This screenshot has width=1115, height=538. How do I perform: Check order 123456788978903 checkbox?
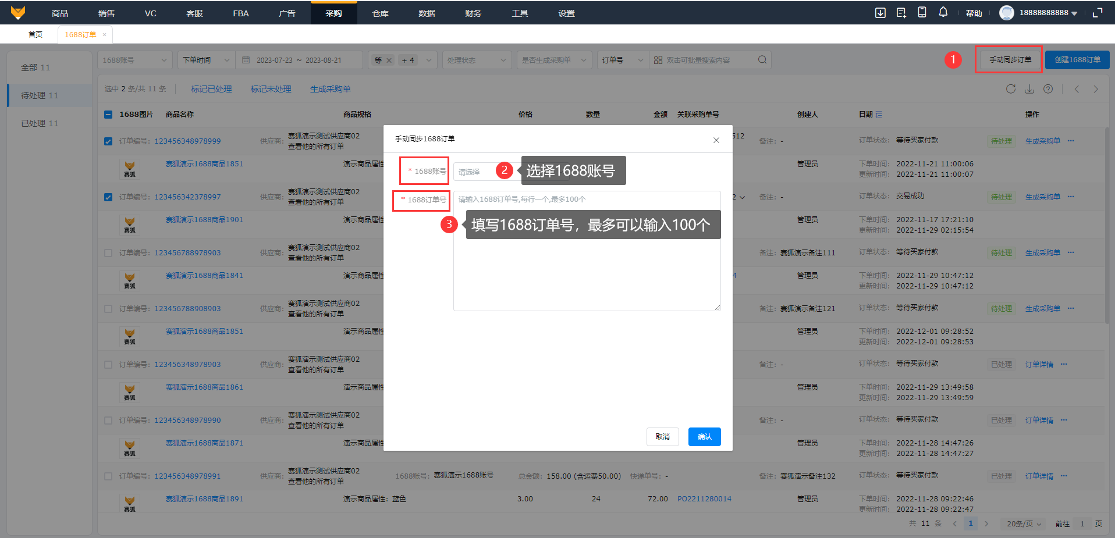click(108, 252)
